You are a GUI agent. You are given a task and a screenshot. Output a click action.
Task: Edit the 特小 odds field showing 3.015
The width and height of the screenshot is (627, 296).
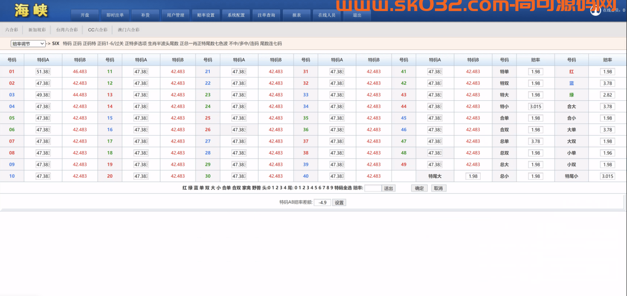(x=536, y=107)
